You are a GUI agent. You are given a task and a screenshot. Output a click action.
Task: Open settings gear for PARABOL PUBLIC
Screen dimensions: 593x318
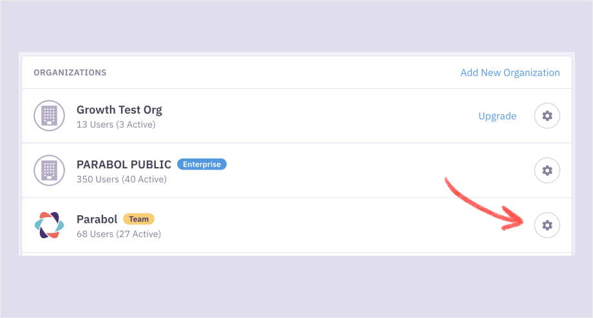(547, 170)
